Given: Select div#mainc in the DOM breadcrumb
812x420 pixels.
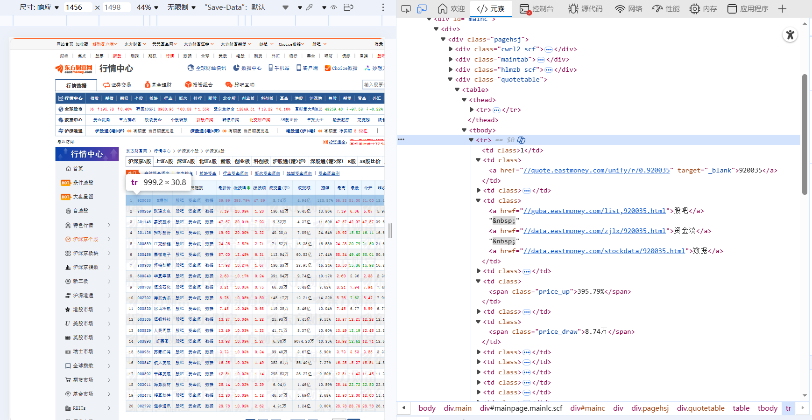Looking at the screenshot, I should coord(588,408).
